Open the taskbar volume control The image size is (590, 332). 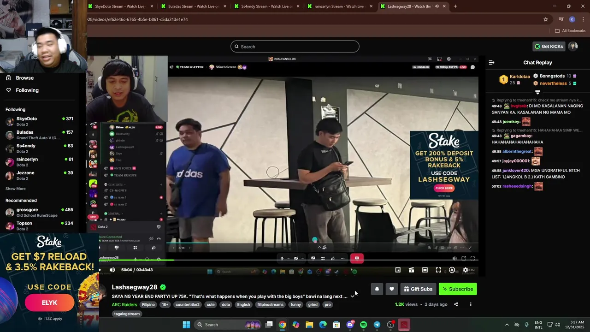pos(557,325)
